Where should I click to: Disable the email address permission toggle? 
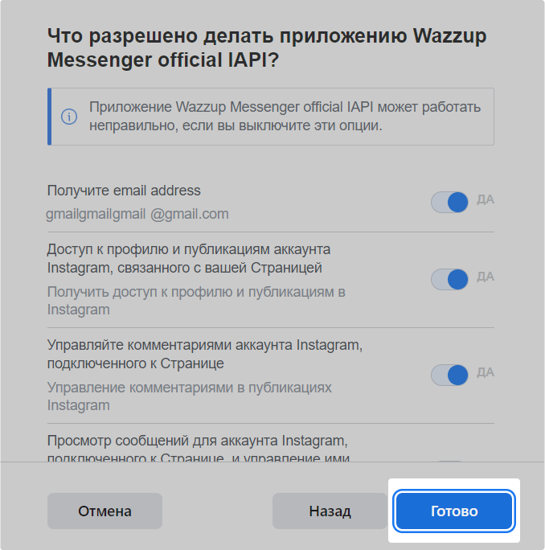pyautogui.click(x=449, y=202)
